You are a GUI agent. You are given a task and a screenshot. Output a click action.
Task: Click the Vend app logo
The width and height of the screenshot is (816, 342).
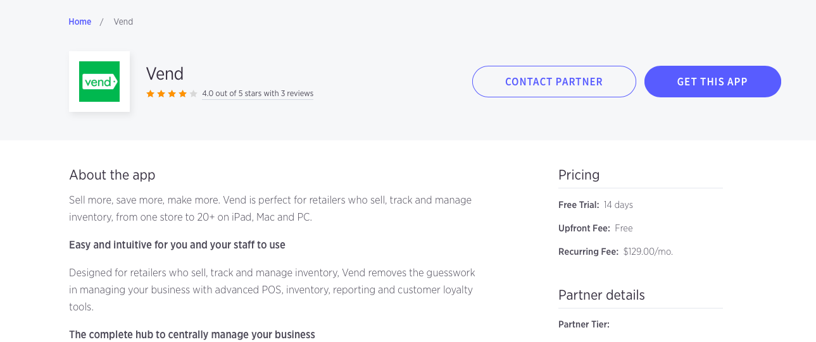[99, 82]
